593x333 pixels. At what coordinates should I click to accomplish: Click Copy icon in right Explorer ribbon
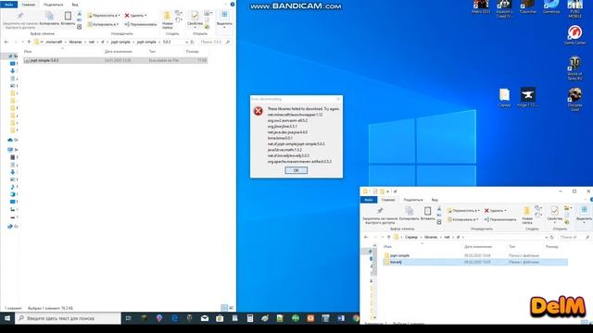409,214
